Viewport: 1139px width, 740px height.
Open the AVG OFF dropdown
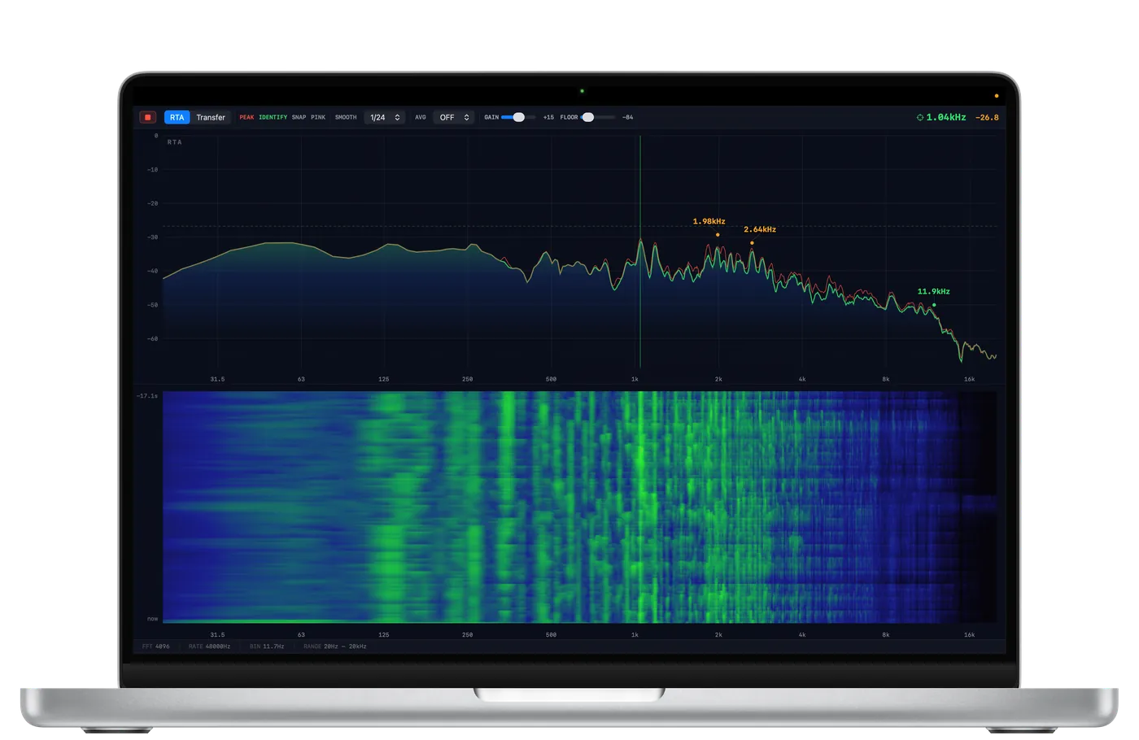tap(453, 117)
